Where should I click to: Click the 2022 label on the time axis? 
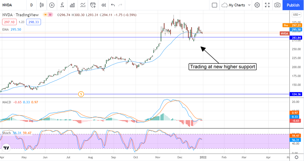point(203,157)
